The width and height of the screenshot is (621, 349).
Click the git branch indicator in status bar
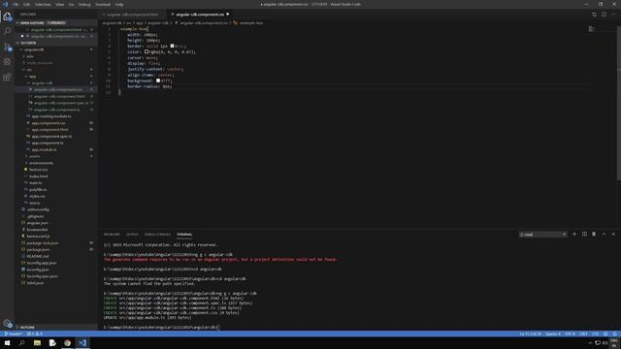(13, 333)
